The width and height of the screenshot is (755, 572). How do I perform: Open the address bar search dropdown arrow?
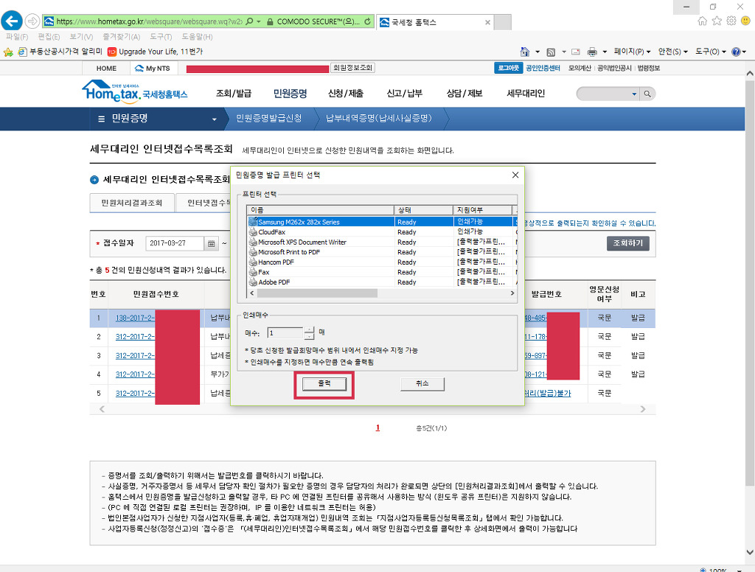click(x=259, y=21)
